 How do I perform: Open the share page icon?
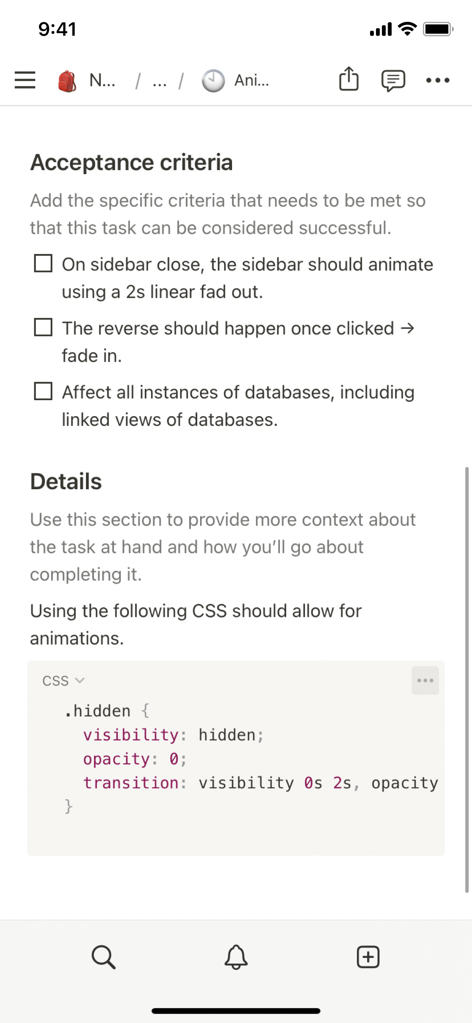(x=349, y=79)
